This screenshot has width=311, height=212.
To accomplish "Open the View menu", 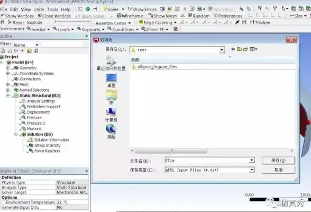I will 26,9.
